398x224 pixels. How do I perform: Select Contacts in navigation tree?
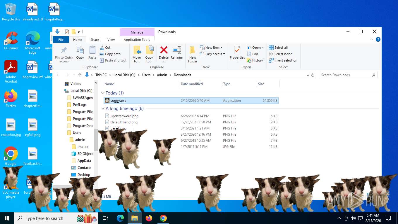(x=84, y=168)
